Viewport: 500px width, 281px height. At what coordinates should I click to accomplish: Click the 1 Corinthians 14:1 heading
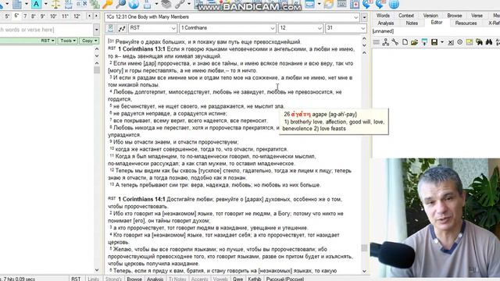141,200
